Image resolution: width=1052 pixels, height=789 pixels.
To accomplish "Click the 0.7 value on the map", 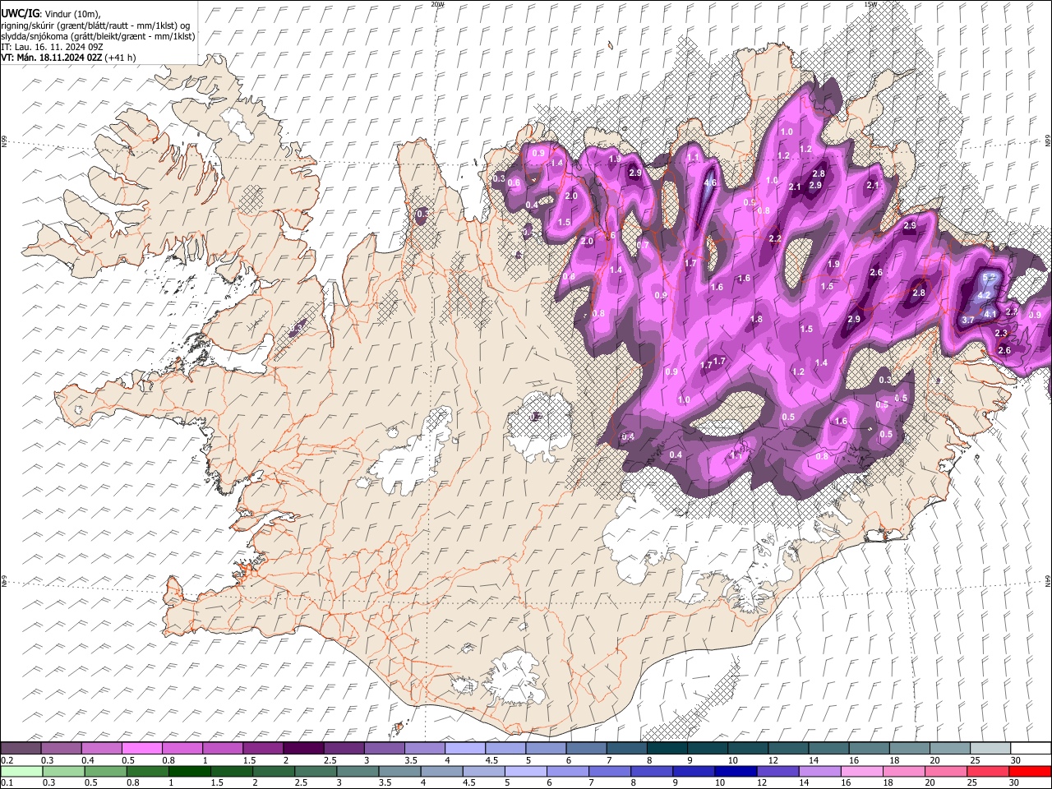I will coord(643,245).
